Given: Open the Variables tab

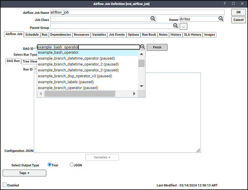Looking at the screenshot, I should (x=99, y=35).
